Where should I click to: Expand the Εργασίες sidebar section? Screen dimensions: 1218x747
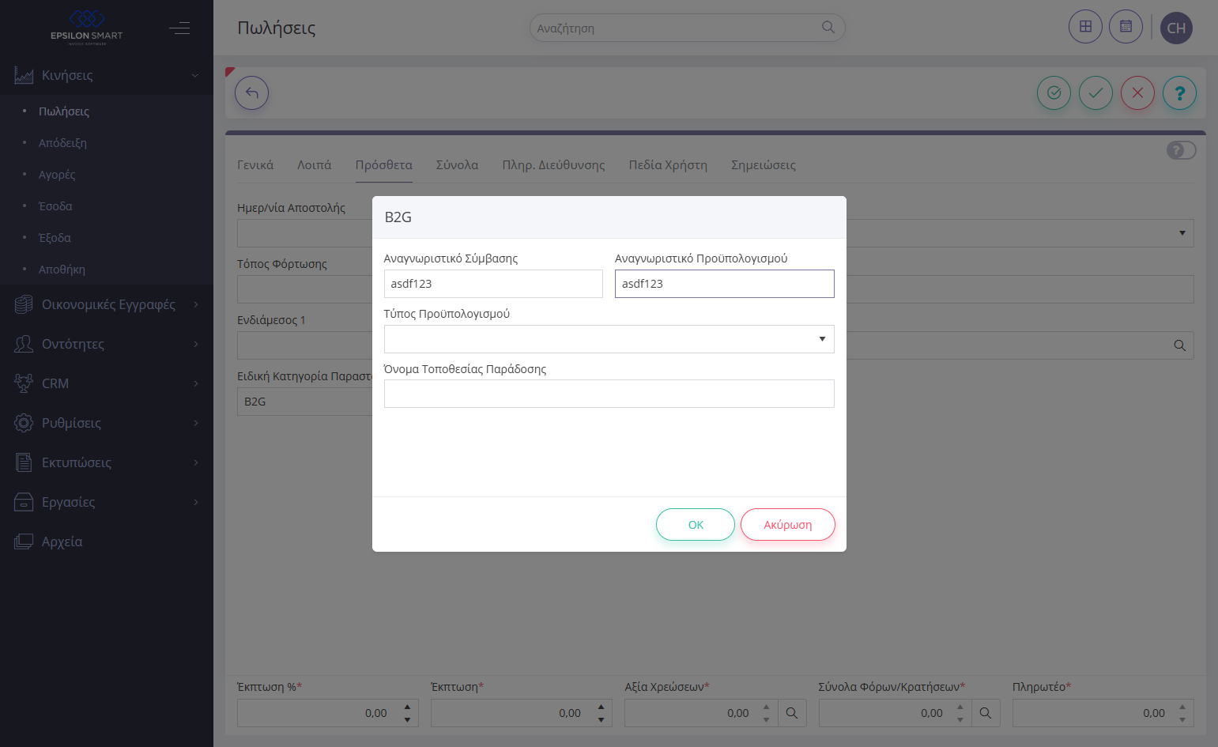[x=107, y=502]
